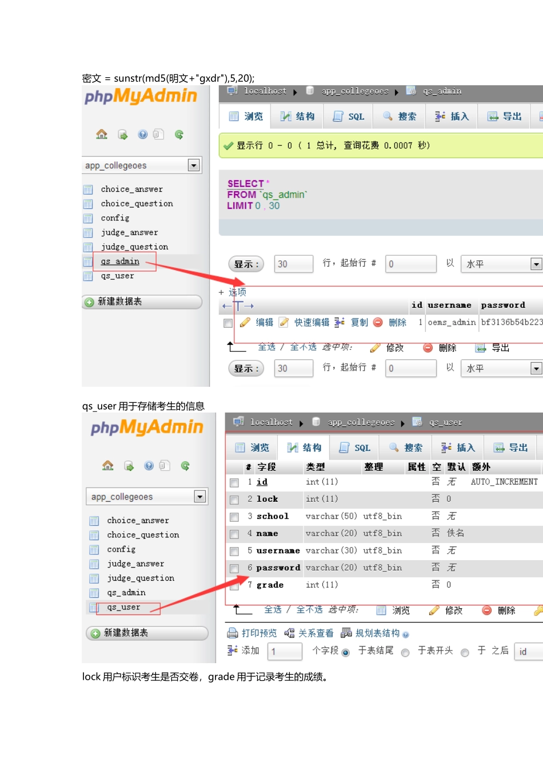The image size is (543, 769).
Task: Open the 搜索 tab in lower qs_user view
Action: click(406, 447)
